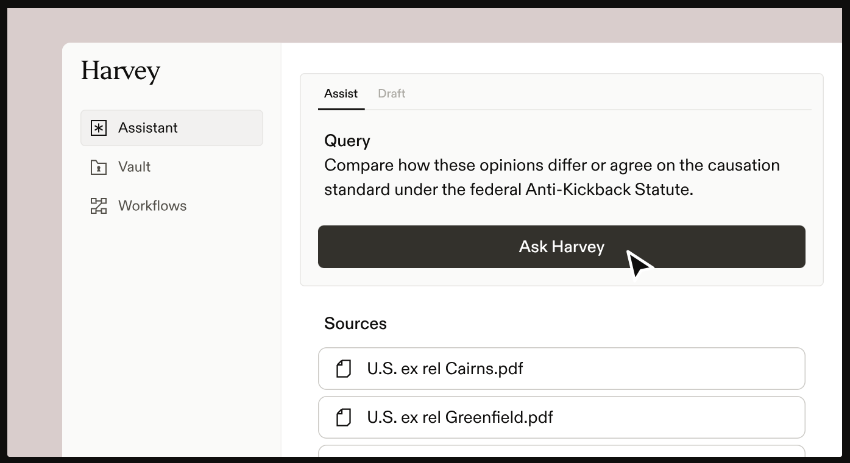Click the document icon for Greenfield.pdf
This screenshot has width=850, height=463.
344,417
